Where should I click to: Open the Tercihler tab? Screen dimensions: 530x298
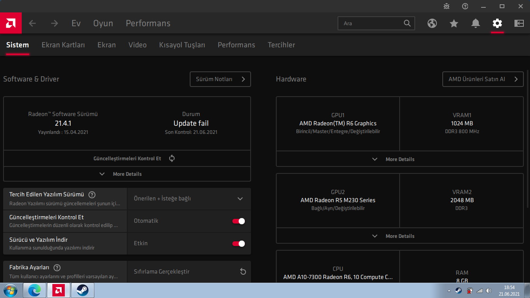281,45
